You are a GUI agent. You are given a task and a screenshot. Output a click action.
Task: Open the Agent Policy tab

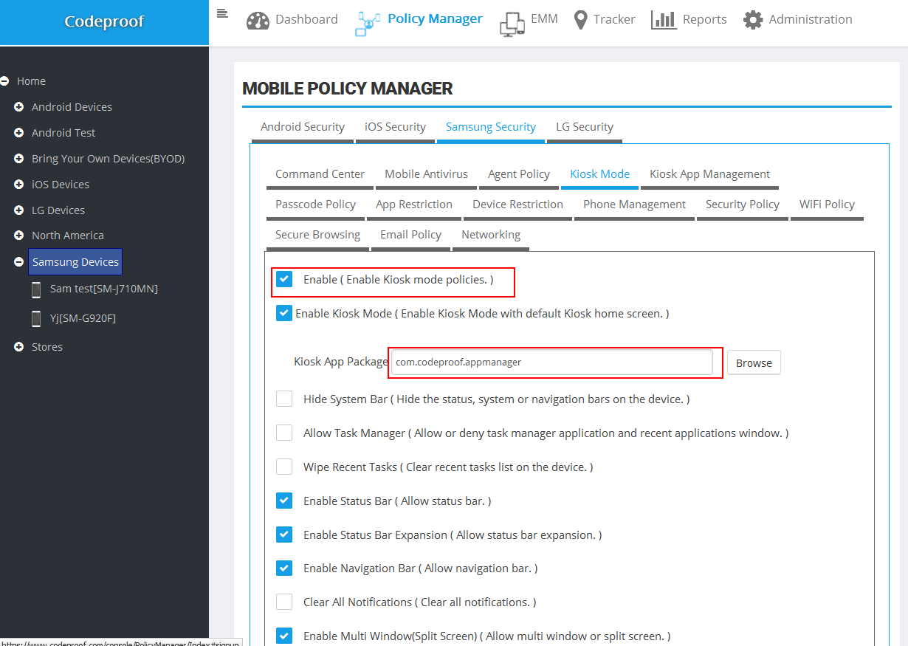[519, 174]
